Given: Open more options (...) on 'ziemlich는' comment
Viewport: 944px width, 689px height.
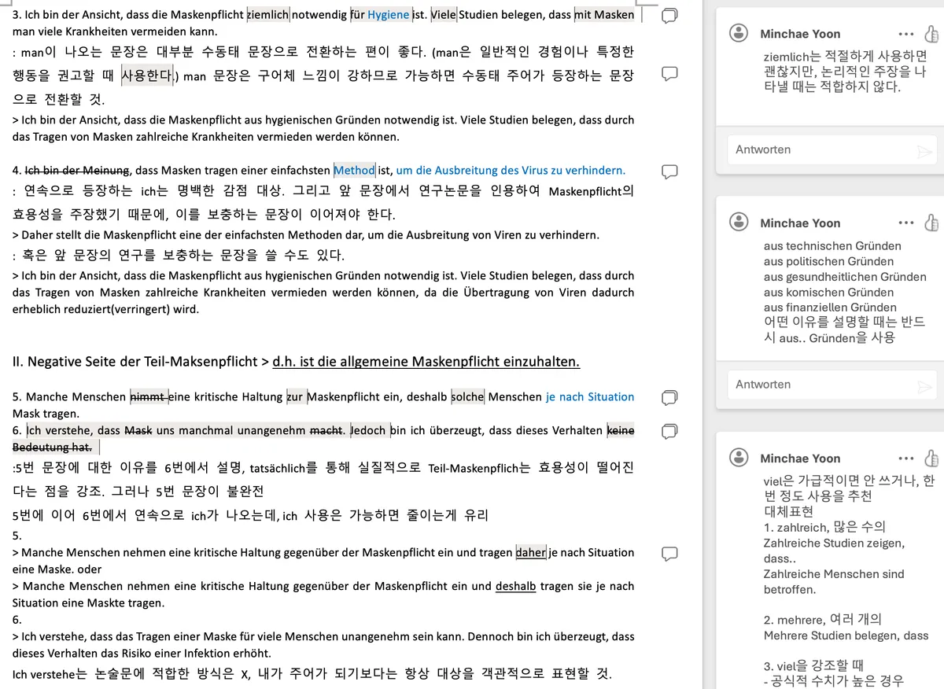Looking at the screenshot, I should pyautogui.click(x=905, y=35).
